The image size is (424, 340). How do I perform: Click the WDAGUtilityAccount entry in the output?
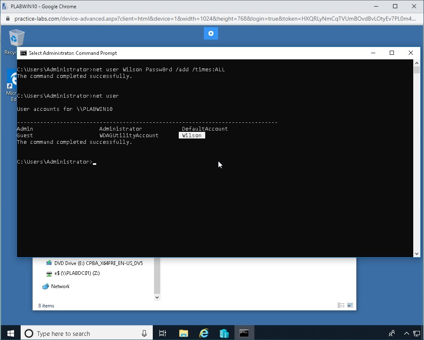coord(129,136)
